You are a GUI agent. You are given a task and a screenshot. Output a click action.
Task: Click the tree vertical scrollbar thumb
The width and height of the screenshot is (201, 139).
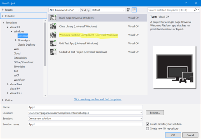45,44
